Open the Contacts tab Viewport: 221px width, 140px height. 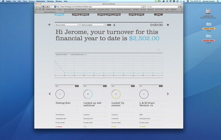tap(101, 14)
